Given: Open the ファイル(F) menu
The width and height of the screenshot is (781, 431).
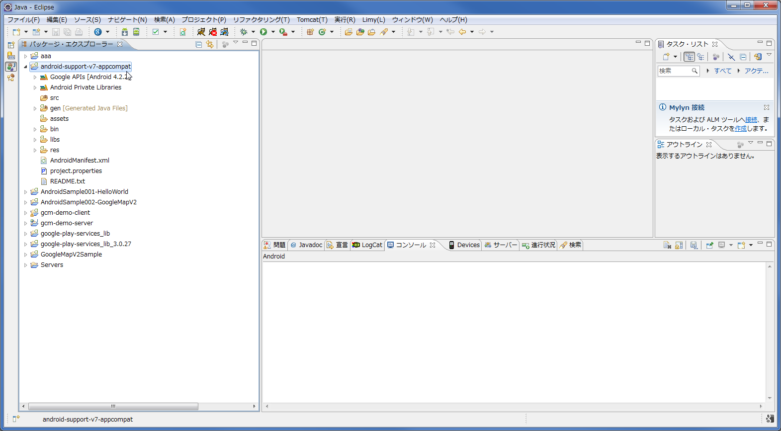Looking at the screenshot, I should pyautogui.click(x=23, y=20).
